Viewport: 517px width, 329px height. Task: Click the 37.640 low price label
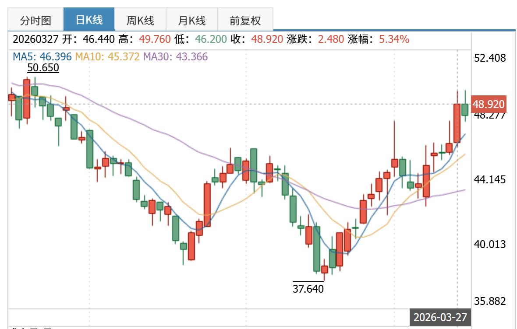(x=308, y=288)
